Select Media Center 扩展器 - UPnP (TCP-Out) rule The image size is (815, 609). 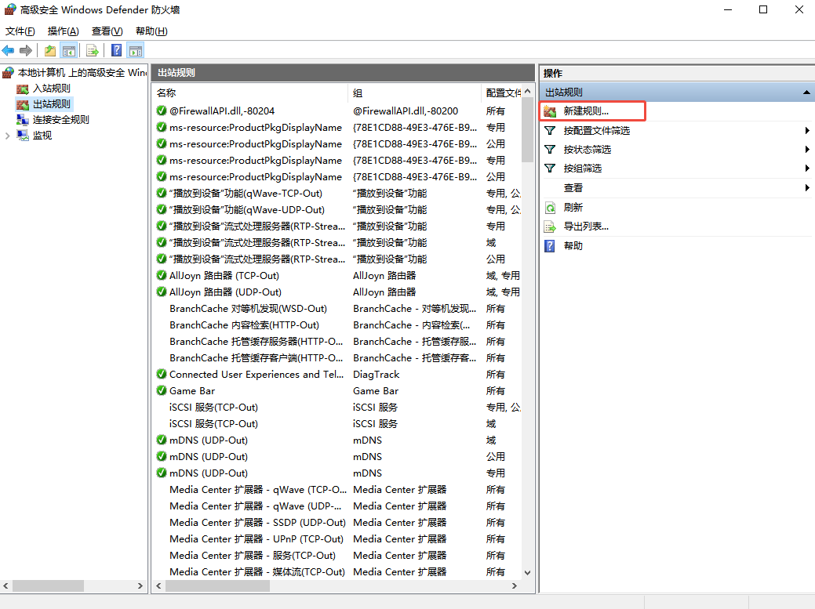coord(257,539)
